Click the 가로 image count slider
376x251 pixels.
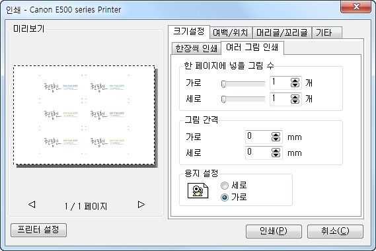(243, 84)
